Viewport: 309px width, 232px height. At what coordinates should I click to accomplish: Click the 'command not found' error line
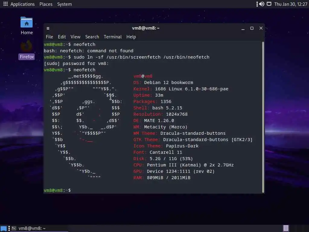pyautogui.click(x=88, y=51)
